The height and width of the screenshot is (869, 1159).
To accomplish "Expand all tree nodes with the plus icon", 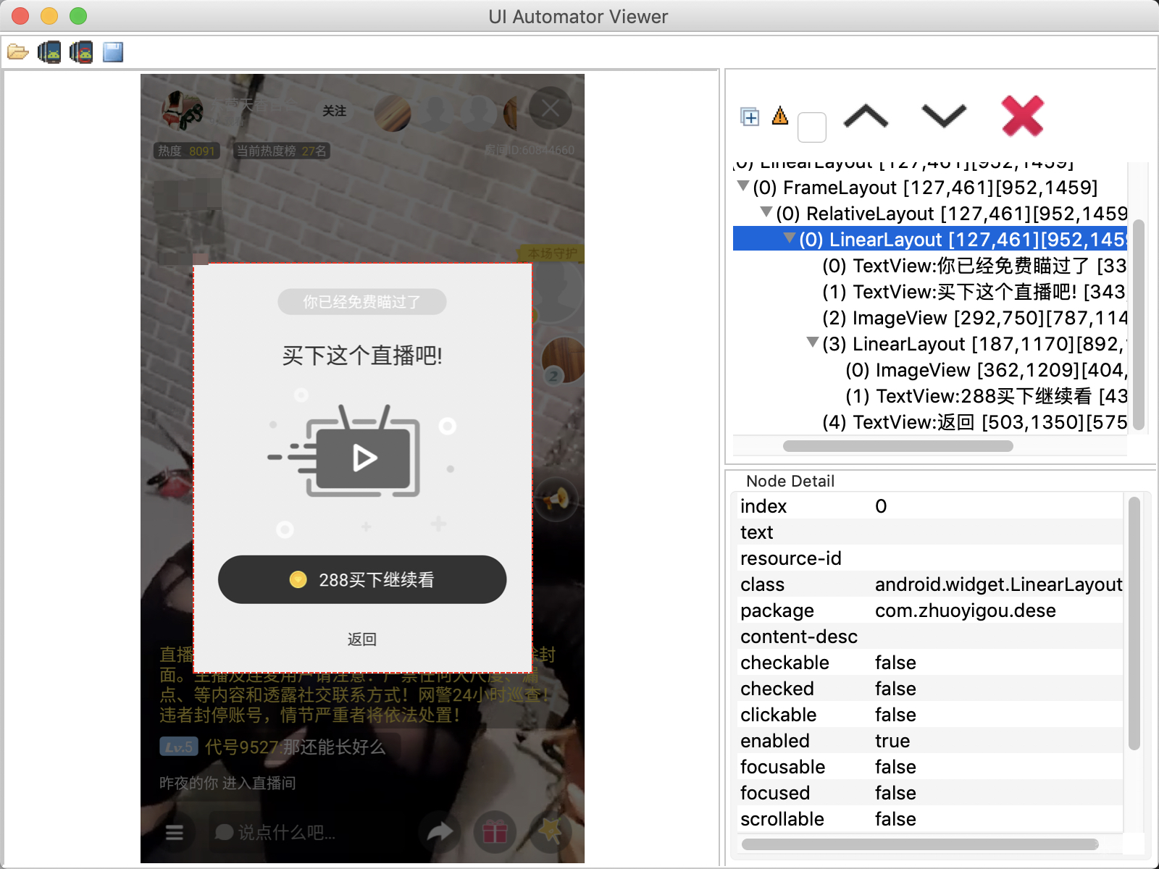I will (750, 117).
